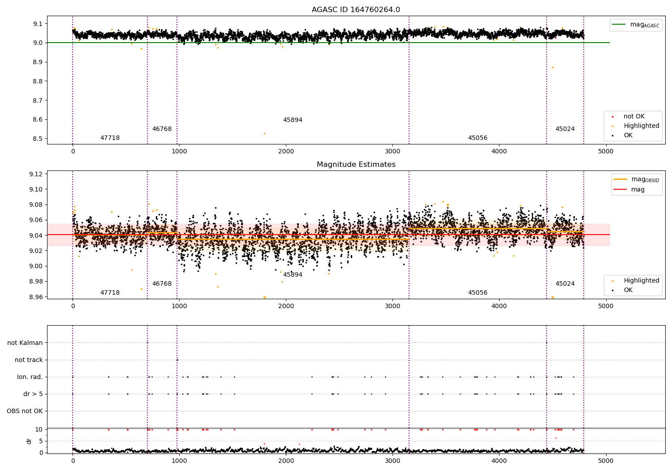
Task: Click the 'OBS not OK' axis label
Action: point(25,411)
